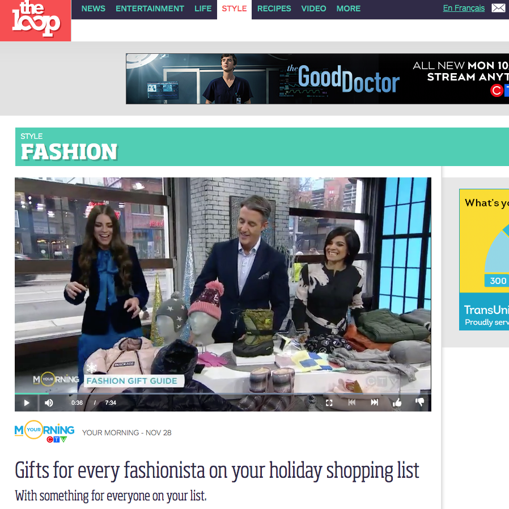Expand the MORE menu
The image size is (509, 509).
pos(349,9)
